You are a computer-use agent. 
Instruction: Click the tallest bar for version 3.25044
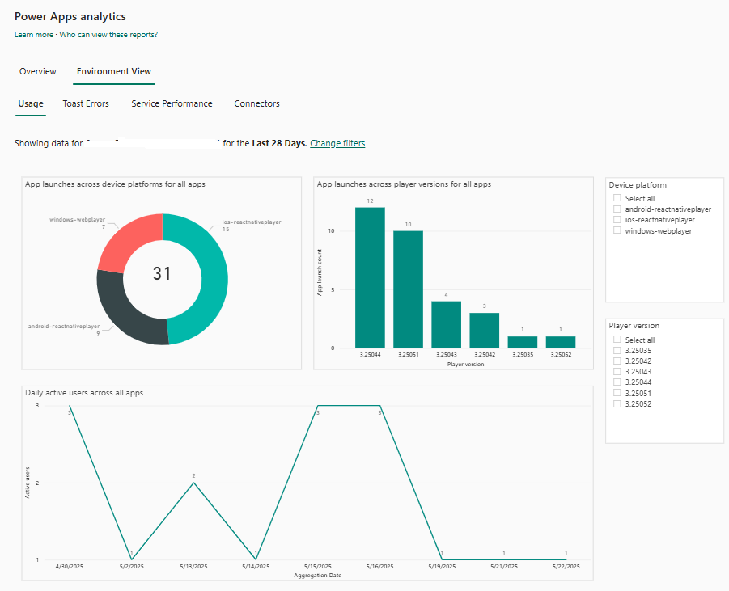point(370,277)
